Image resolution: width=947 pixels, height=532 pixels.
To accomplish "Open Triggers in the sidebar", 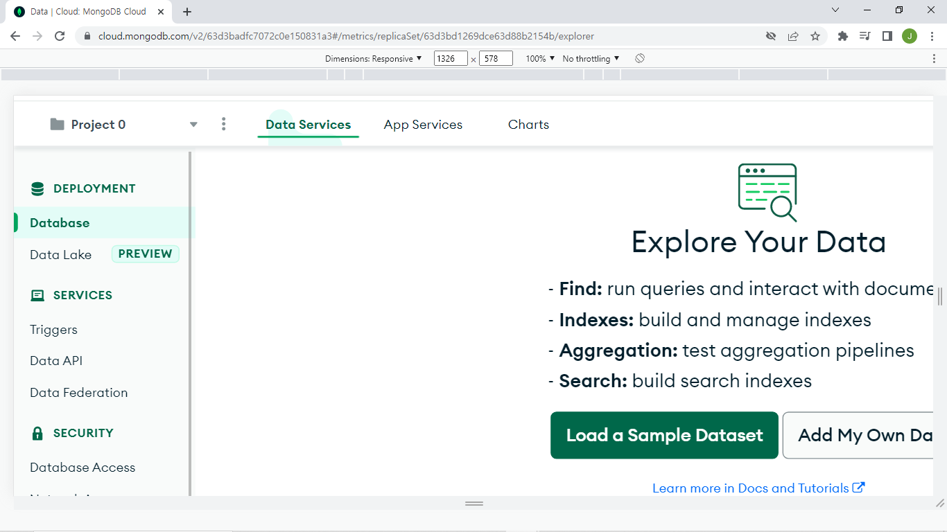I will [53, 330].
